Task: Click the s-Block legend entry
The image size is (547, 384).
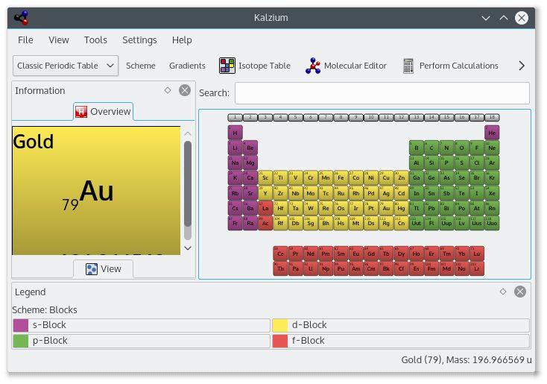Action: tap(142, 325)
